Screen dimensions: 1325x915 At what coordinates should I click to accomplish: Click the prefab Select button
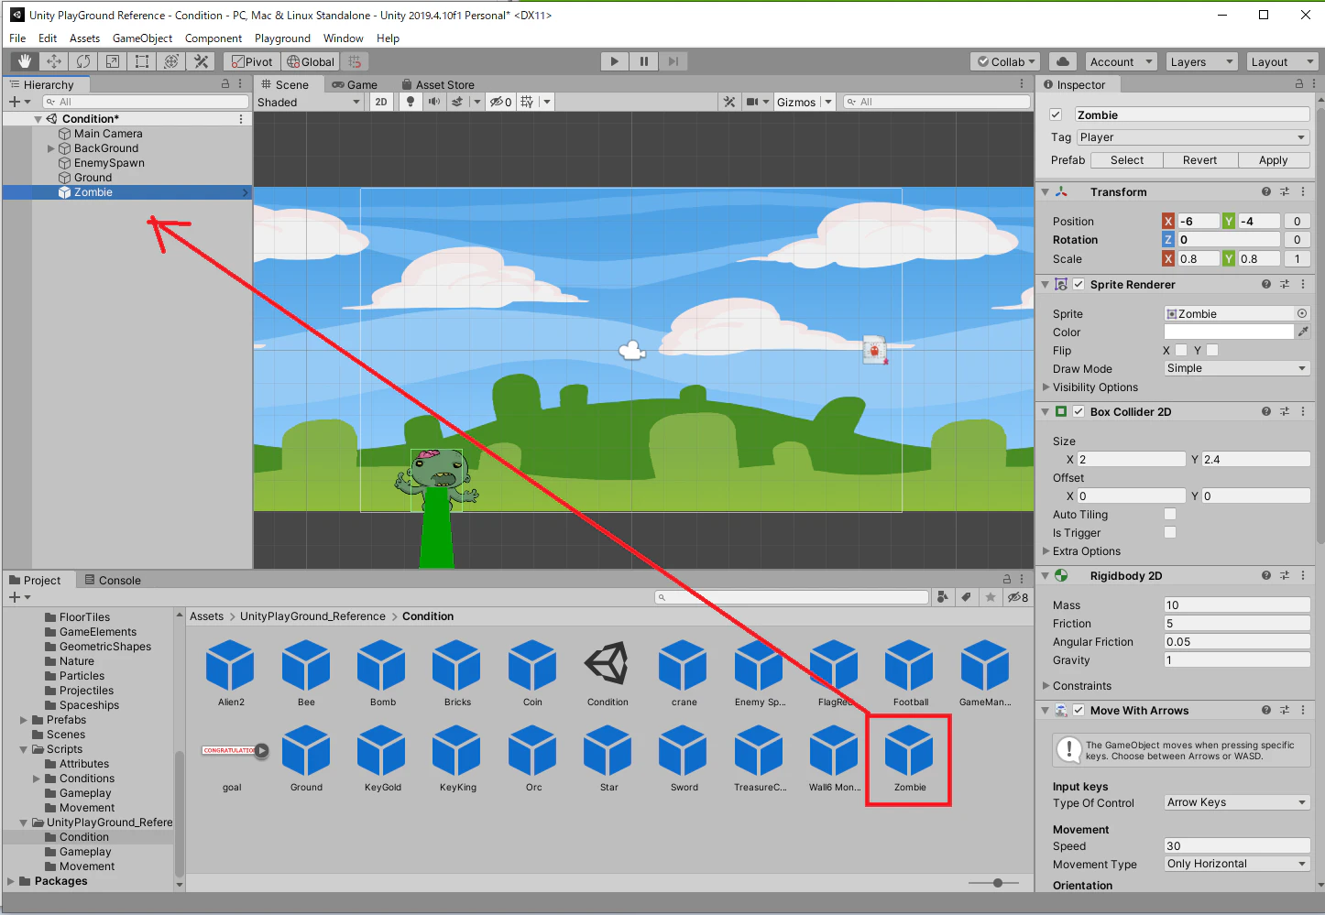(1127, 160)
